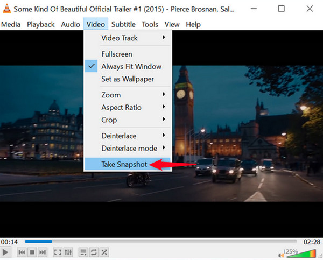Screen dimensions: 323x260
Task: Skip to next media item
Action: tap(43, 252)
